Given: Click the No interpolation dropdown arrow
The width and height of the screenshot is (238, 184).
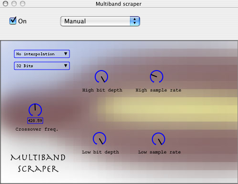Looking at the screenshot, I should [66, 54].
